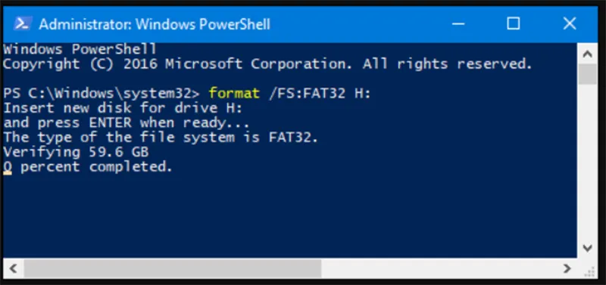Maximize the PowerShell window
This screenshot has width=606, height=285.
(514, 24)
